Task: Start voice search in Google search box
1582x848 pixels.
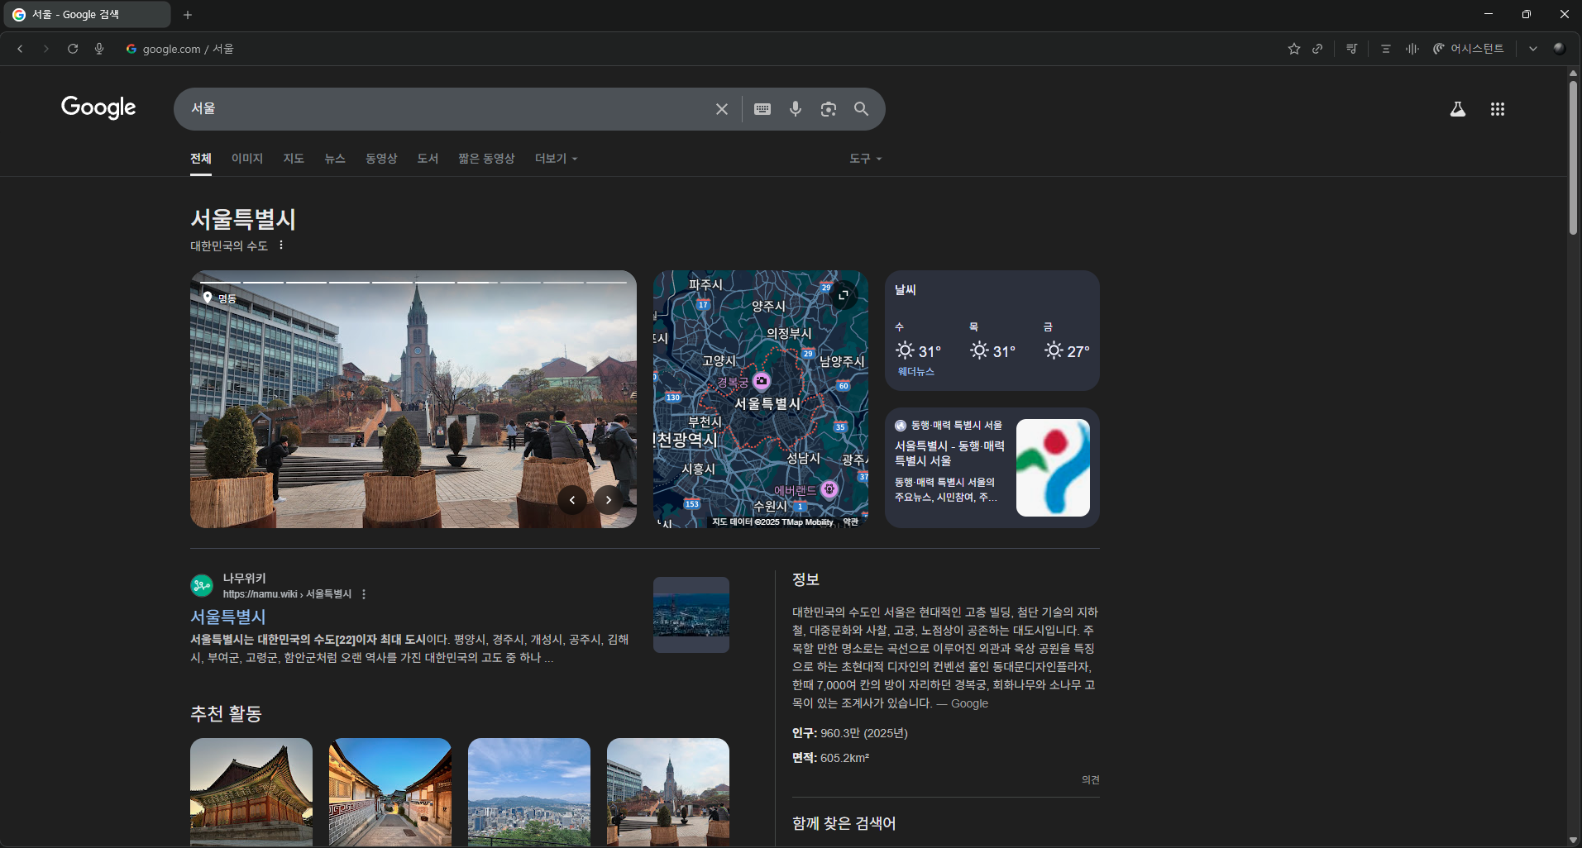Action: (796, 109)
